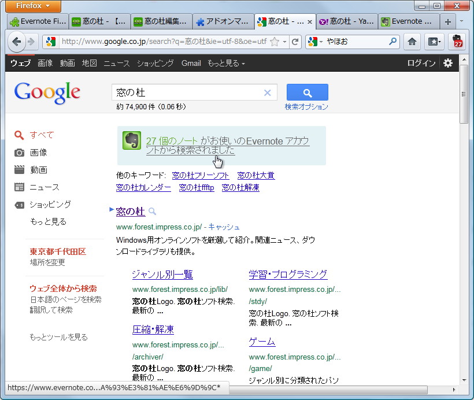Switch to the Evernote browser tab

(408, 20)
